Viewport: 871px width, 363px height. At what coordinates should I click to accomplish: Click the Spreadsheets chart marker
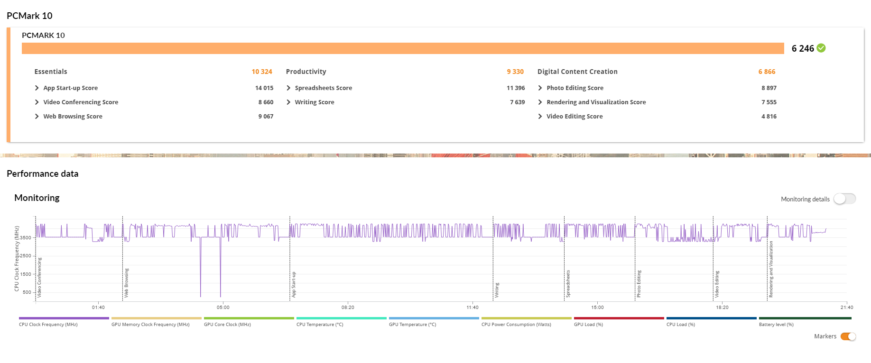568,284
